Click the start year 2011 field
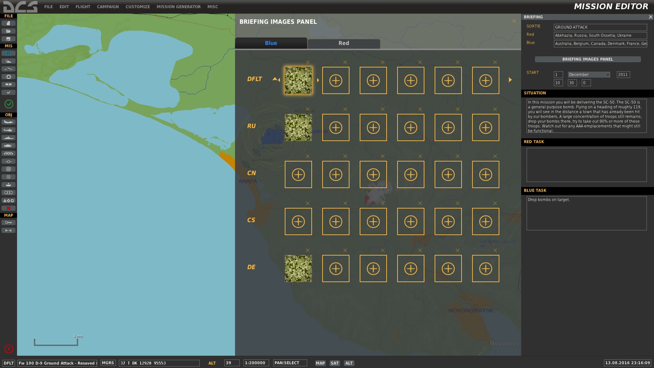 (623, 75)
